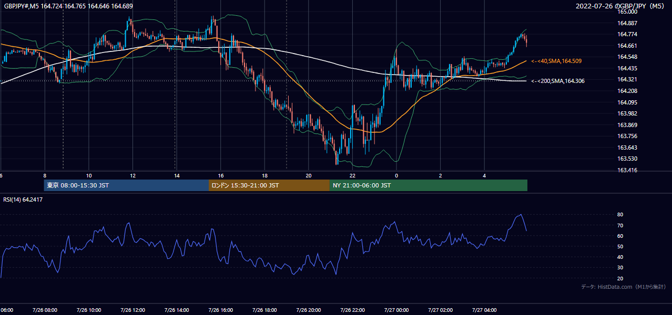This screenshot has width=672, height=315.
Task: Click hour label 10 under price chart
Action: [x=89, y=175]
